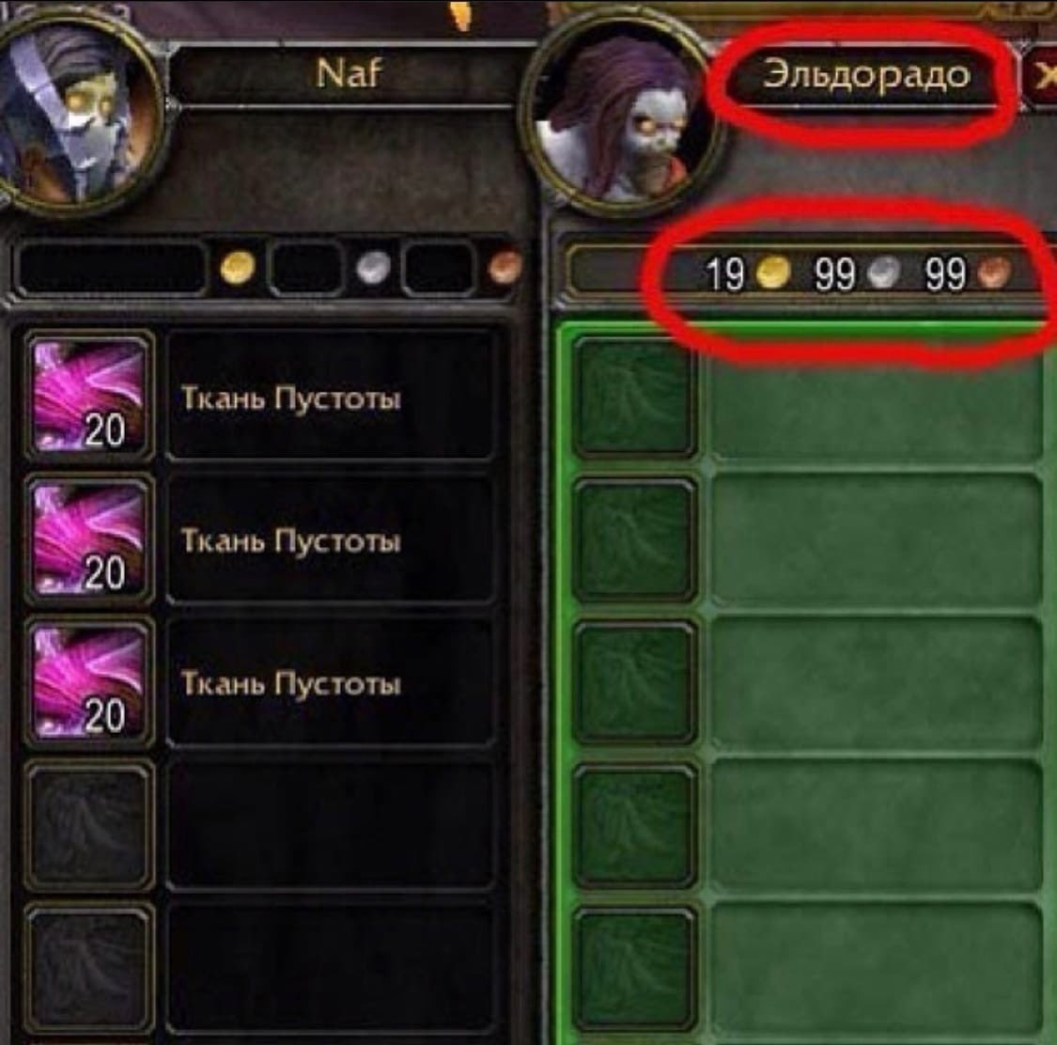Close the trade window with red X
The width and height of the screenshot is (1057, 1045).
pos(1041,74)
